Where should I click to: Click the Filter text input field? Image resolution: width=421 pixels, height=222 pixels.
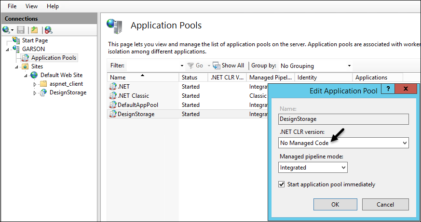coord(155,65)
